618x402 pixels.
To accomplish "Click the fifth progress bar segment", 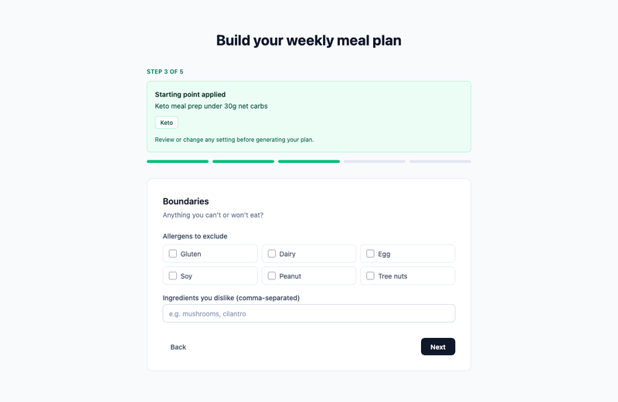I will click(x=440, y=161).
